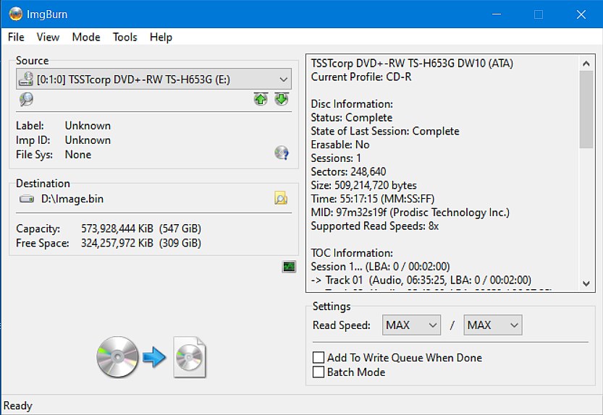Toggle the Batch Mode checkbox
Image resolution: width=603 pixels, height=415 pixels.
click(x=319, y=372)
